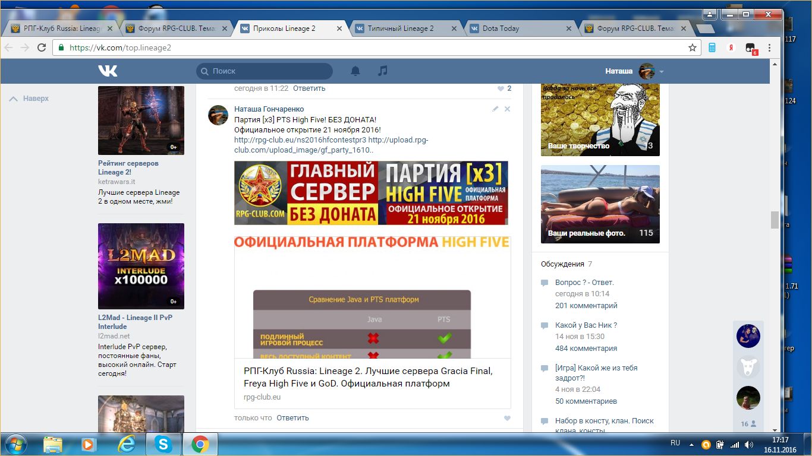This screenshot has width=812, height=456.
Task: Click the search field "Поиск"
Action: [x=265, y=71]
